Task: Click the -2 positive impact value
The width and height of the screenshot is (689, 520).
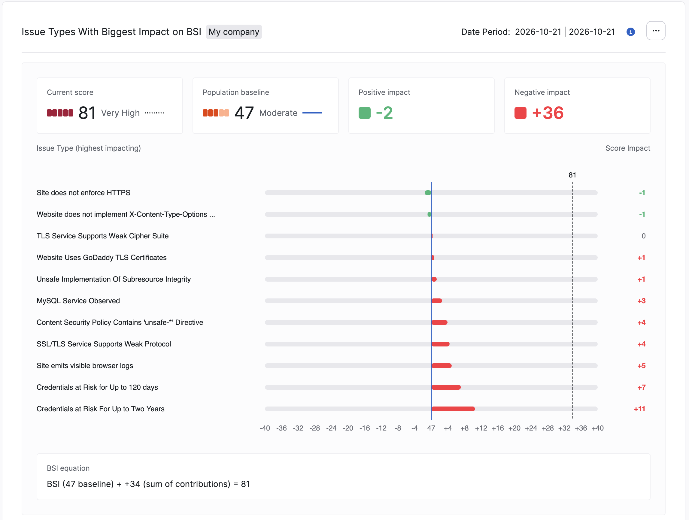Action: [384, 113]
